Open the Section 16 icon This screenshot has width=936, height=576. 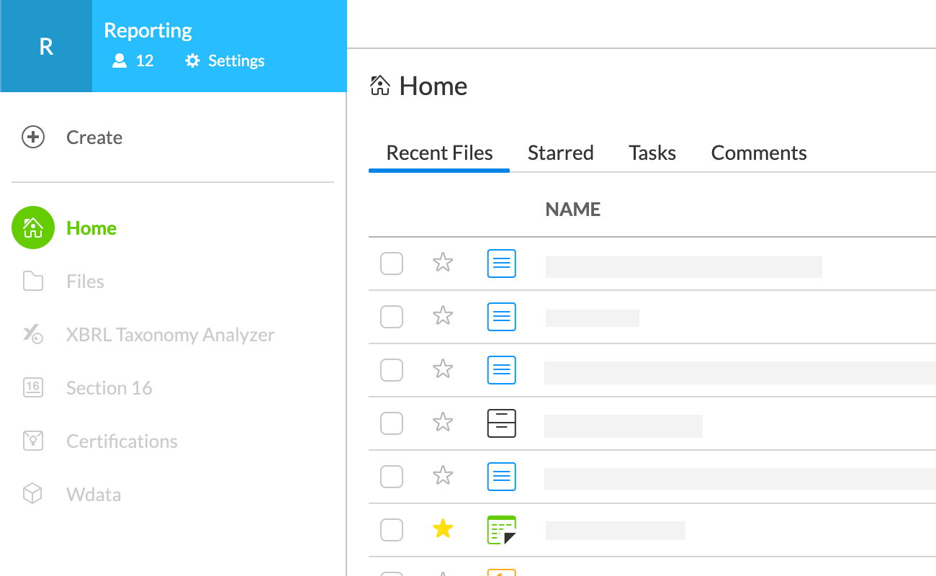click(33, 388)
